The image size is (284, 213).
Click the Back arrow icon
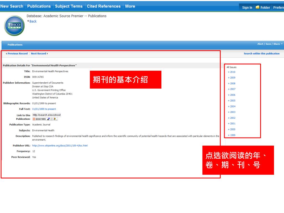tap(28, 21)
